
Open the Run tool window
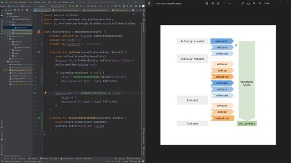pyautogui.click(x=14, y=158)
